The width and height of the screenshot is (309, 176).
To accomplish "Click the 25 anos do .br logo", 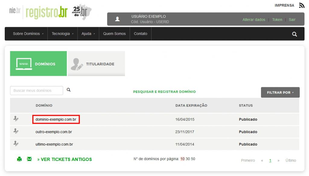I will coord(82,12).
